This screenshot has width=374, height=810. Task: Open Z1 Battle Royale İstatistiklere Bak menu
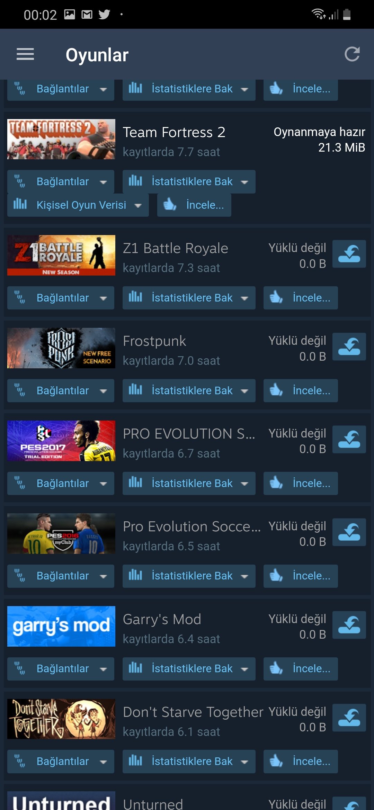click(x=189, y=298)
